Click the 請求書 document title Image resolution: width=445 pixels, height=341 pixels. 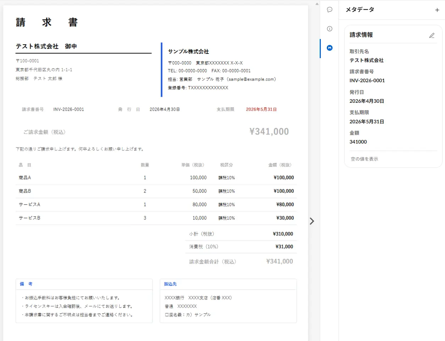(47, 22)
